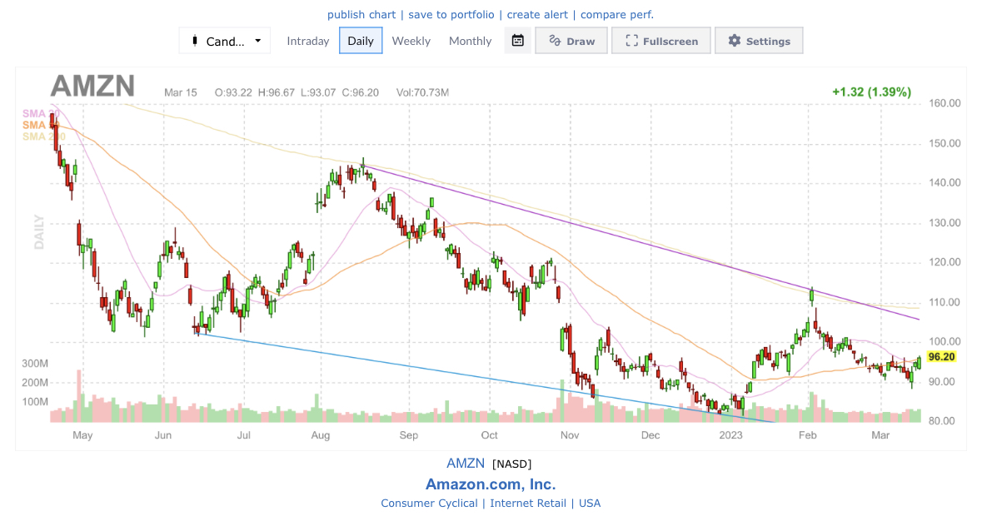The height and width of the screenshot is (526, 982).
Task: Click the +1.32 (1.39%) change value
Action: click(x=871, y=92)
